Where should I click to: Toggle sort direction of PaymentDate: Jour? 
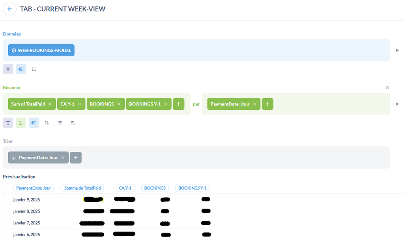[x=14, y=158]
